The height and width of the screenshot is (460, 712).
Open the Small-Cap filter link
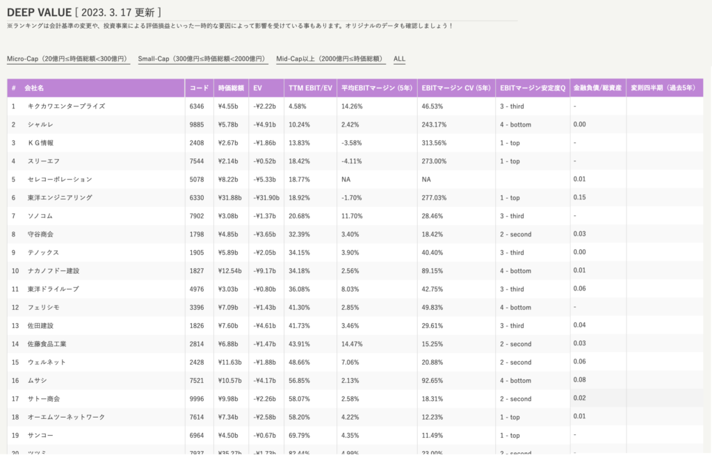point(203,59)
